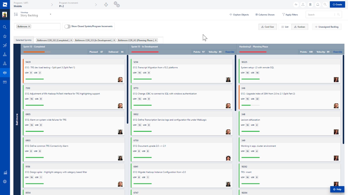Image resolution: width=348 pixels, height=195 pixels.
Task: Open Apply Filters menu
Action: pos(290,14)
